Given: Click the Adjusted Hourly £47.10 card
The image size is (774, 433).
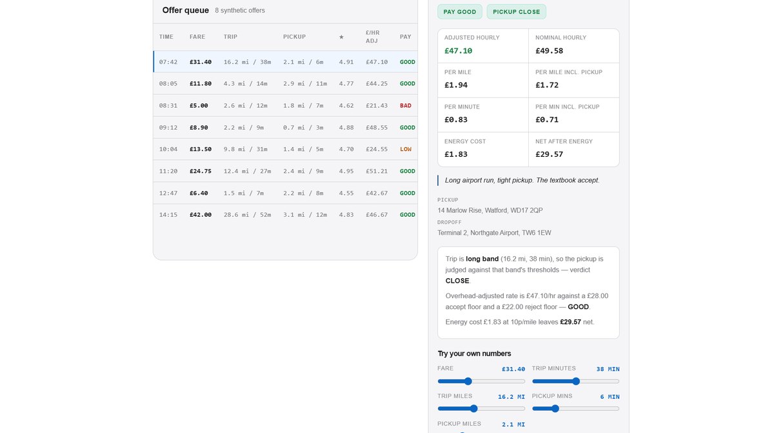Looking at the screenshot, I should point(483,46).
